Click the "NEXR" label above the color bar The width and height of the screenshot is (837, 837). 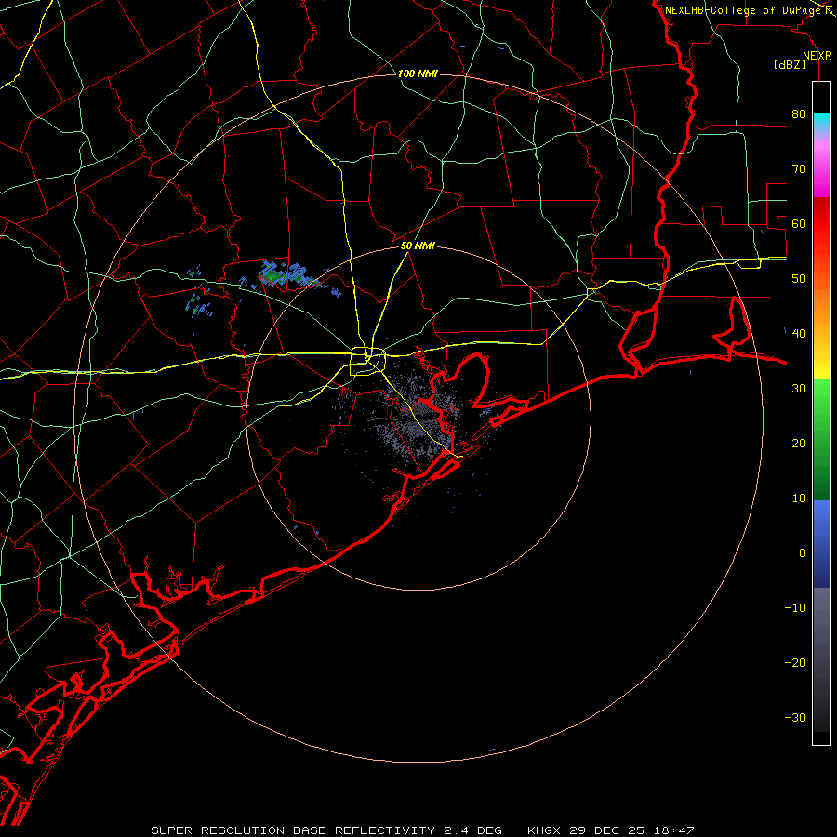(x=817, y=56)
